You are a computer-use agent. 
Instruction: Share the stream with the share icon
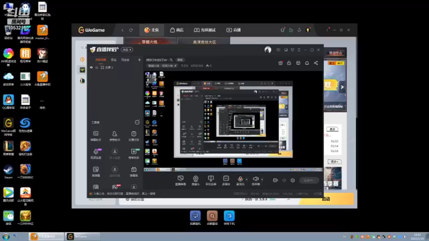[316, 63]
